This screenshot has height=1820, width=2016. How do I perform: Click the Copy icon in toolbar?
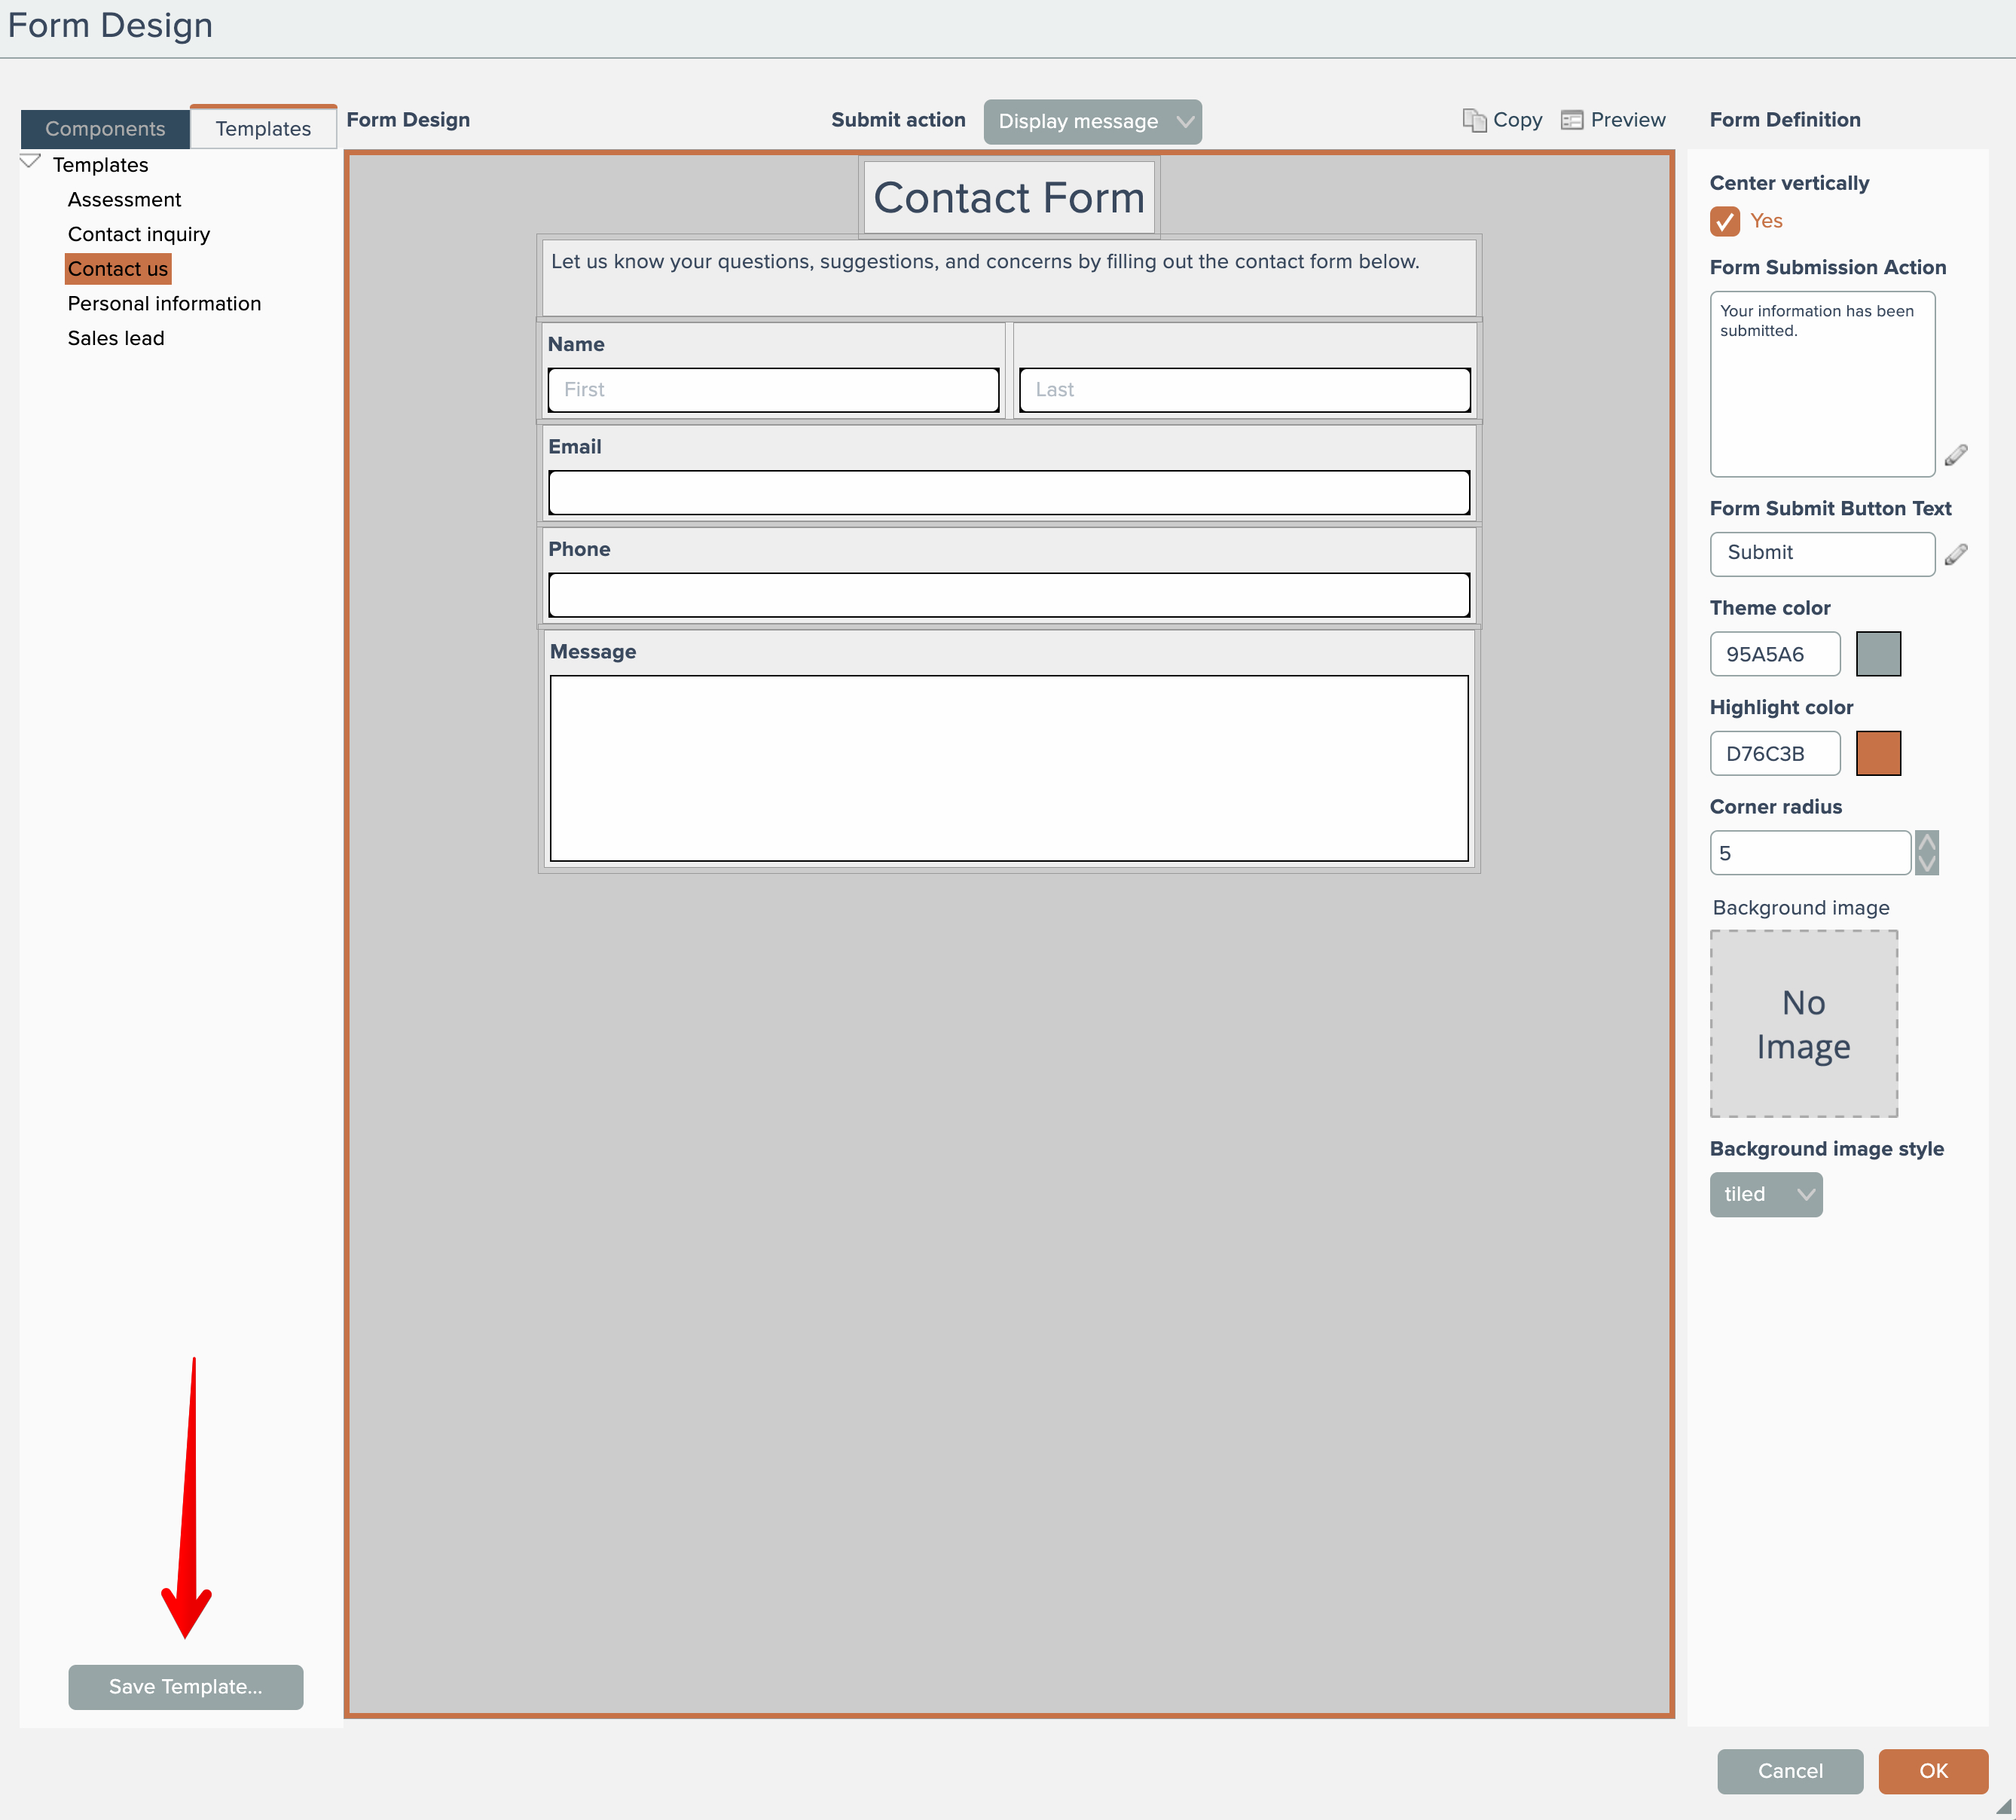[1474, 120]
